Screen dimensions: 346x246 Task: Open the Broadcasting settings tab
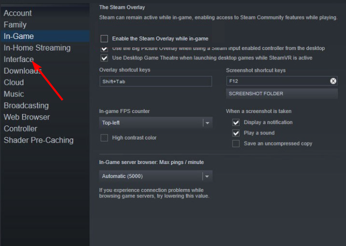coord(26,105)
